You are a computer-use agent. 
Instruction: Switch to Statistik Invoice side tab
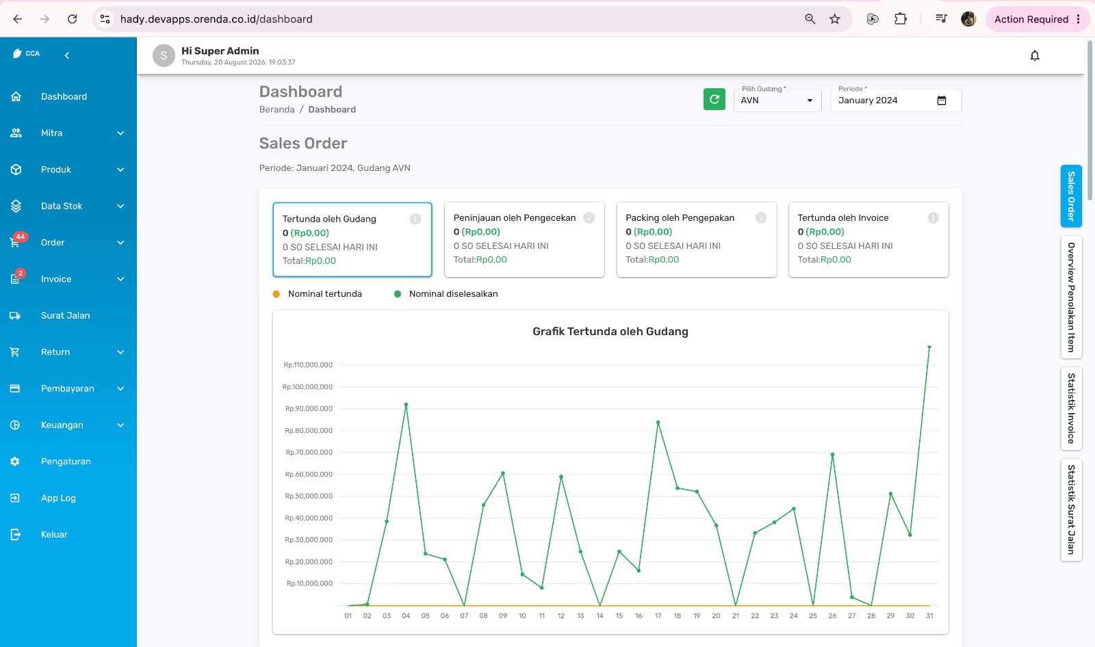(1071, 408)
